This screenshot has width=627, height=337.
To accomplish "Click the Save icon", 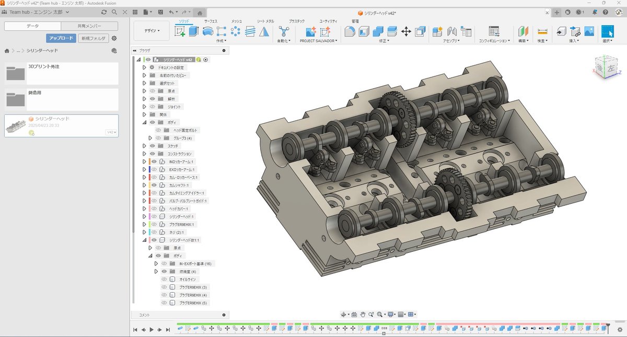I will pyautogui.click(x=161, y=12).
